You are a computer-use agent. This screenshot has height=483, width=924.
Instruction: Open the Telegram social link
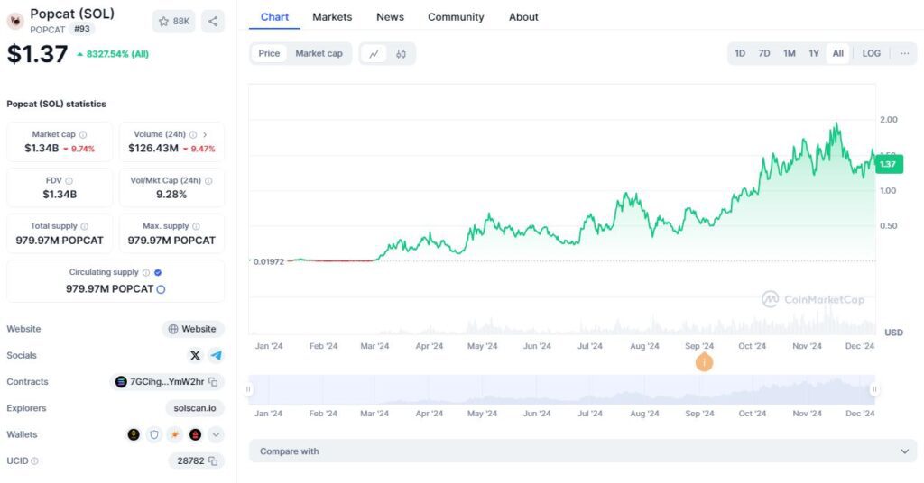217,355
